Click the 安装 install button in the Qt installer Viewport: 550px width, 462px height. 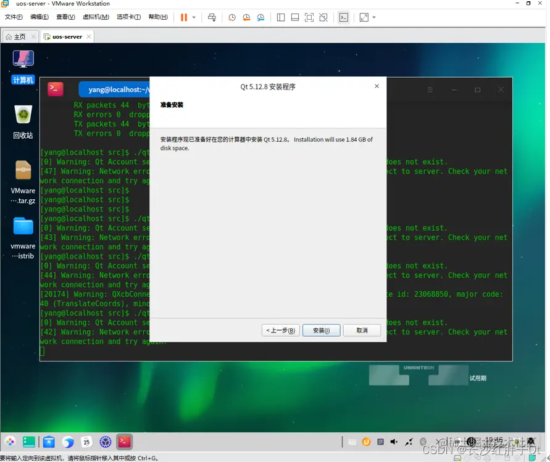(321, 330)
